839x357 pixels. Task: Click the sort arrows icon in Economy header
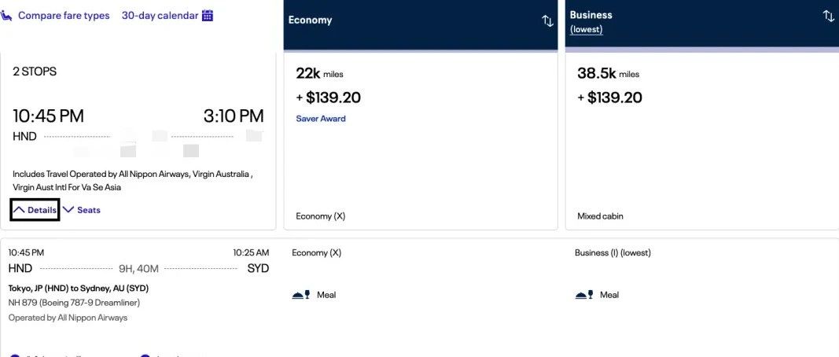548,21
